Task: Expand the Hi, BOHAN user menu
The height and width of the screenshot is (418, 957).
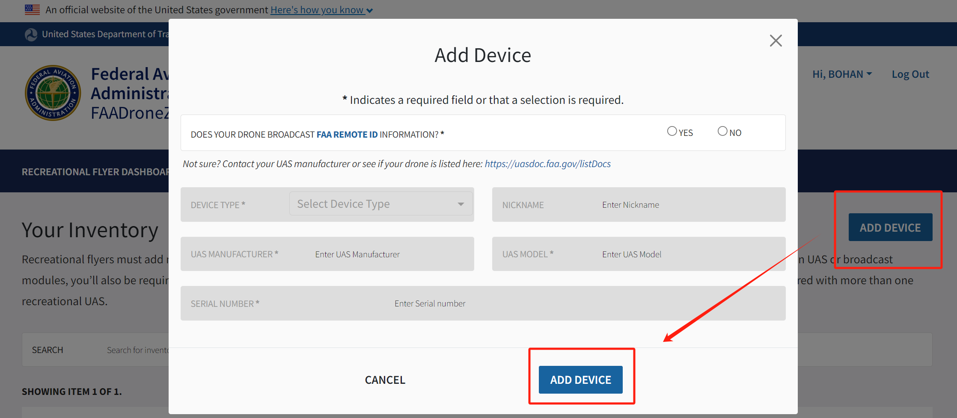Action: 841,74
